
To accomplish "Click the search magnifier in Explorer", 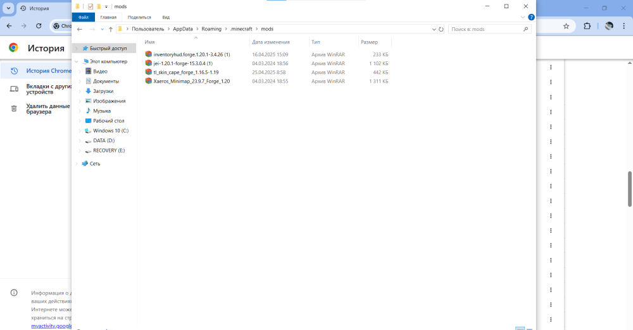I will pyautogui.click(x=525, y=29).
